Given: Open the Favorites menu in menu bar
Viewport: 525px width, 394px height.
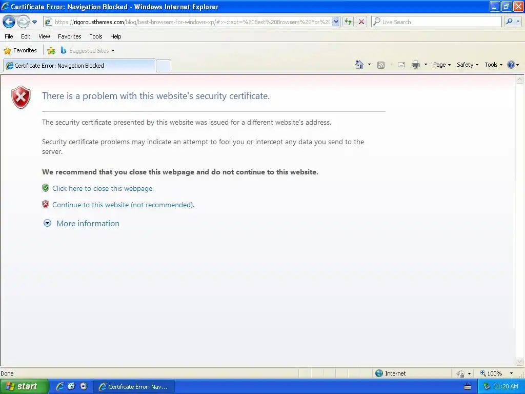Looking at the screenshot, I should 70,36.
